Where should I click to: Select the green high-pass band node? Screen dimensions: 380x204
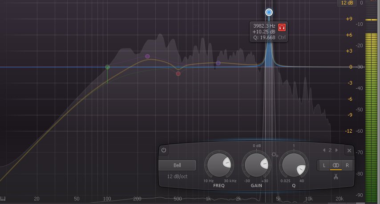[x=107, y=67]
